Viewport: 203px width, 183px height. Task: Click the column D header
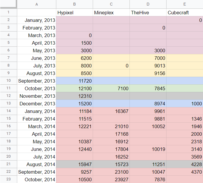(x=148, y=4)
